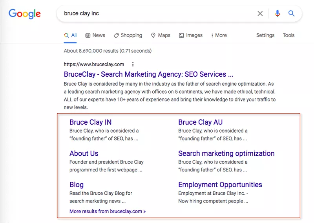Select the All results tab

pyautogui.click(x=70, y=35)
